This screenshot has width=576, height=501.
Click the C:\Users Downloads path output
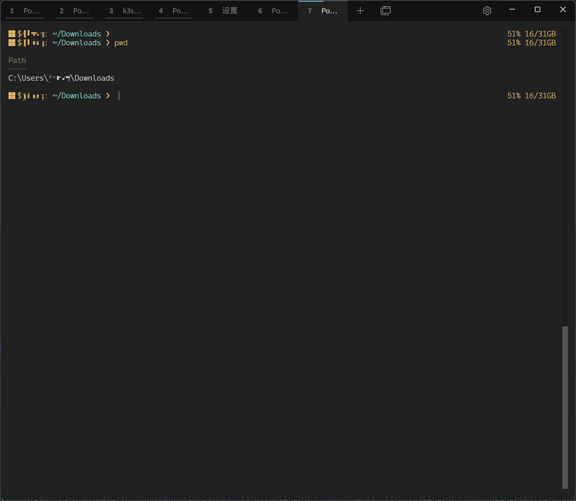pos(61,78)
